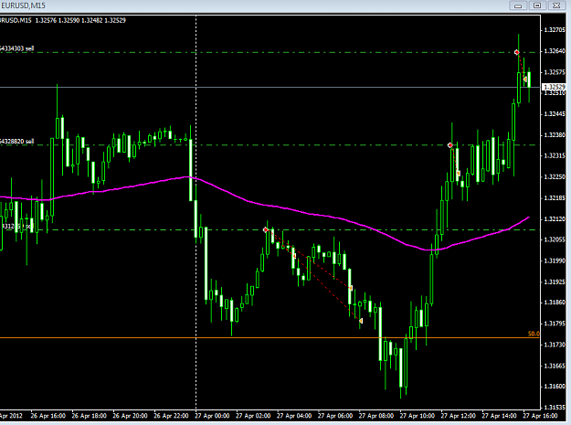Click the 27 Apr 16:00 time label
The height and width of the screenshot is (425, 571).
click(541, 416)
